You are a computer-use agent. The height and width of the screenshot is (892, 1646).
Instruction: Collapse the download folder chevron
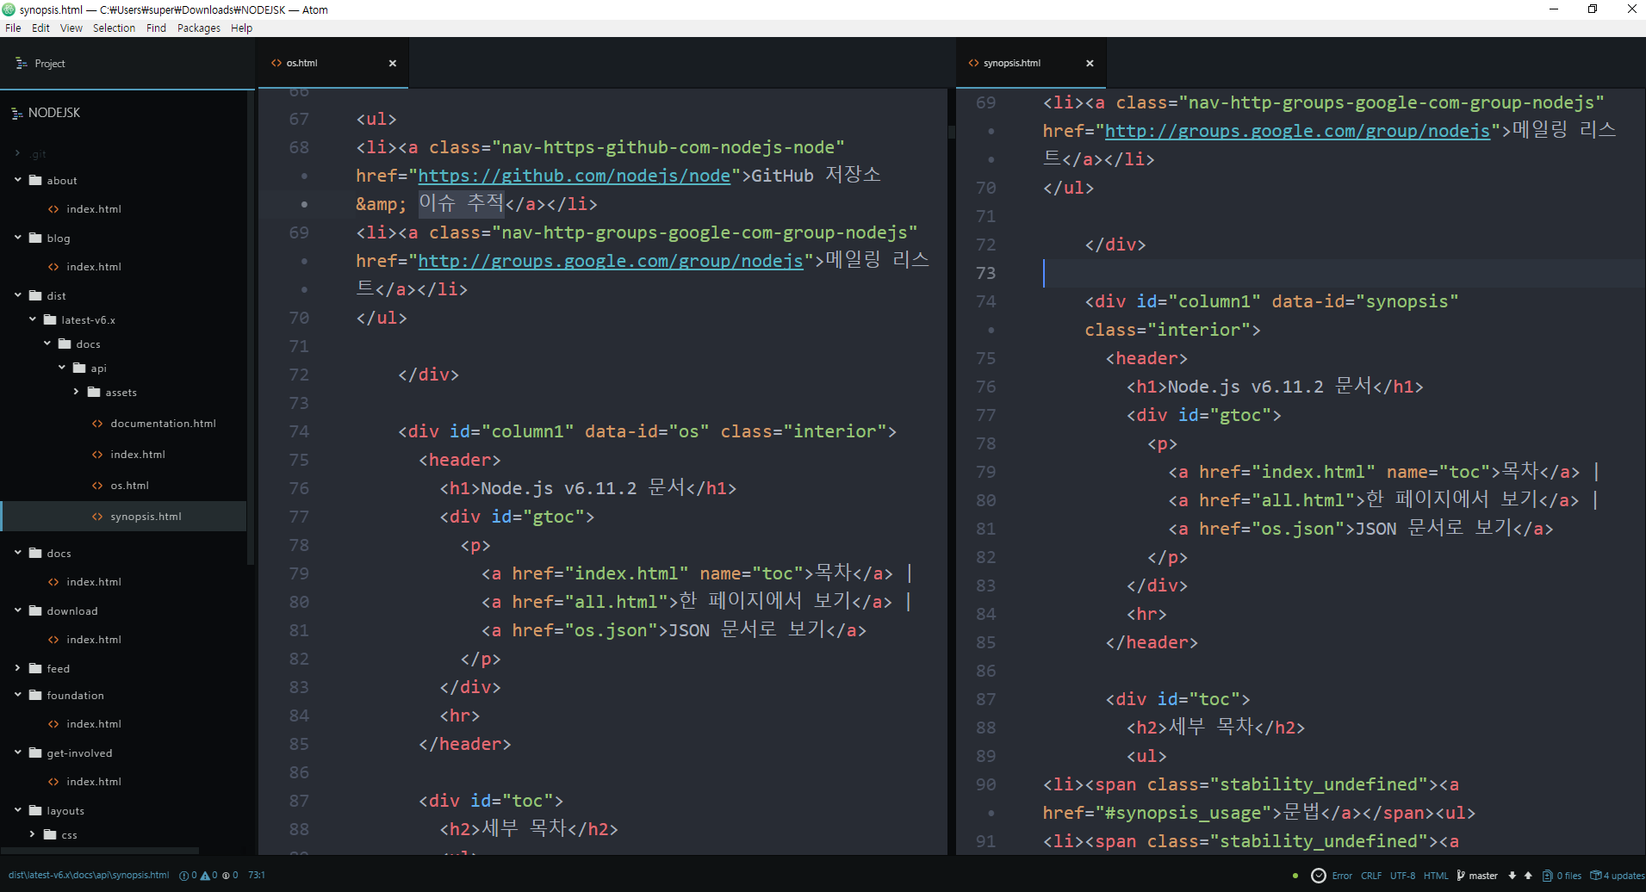pyautogui.click(x=18, y=610)
